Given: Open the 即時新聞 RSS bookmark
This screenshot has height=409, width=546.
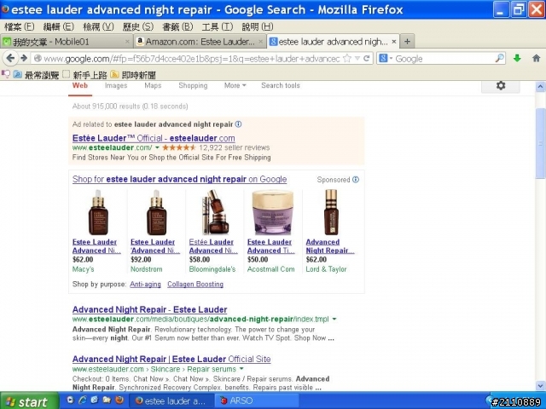Looking at the screenshot, I should 133,74.
